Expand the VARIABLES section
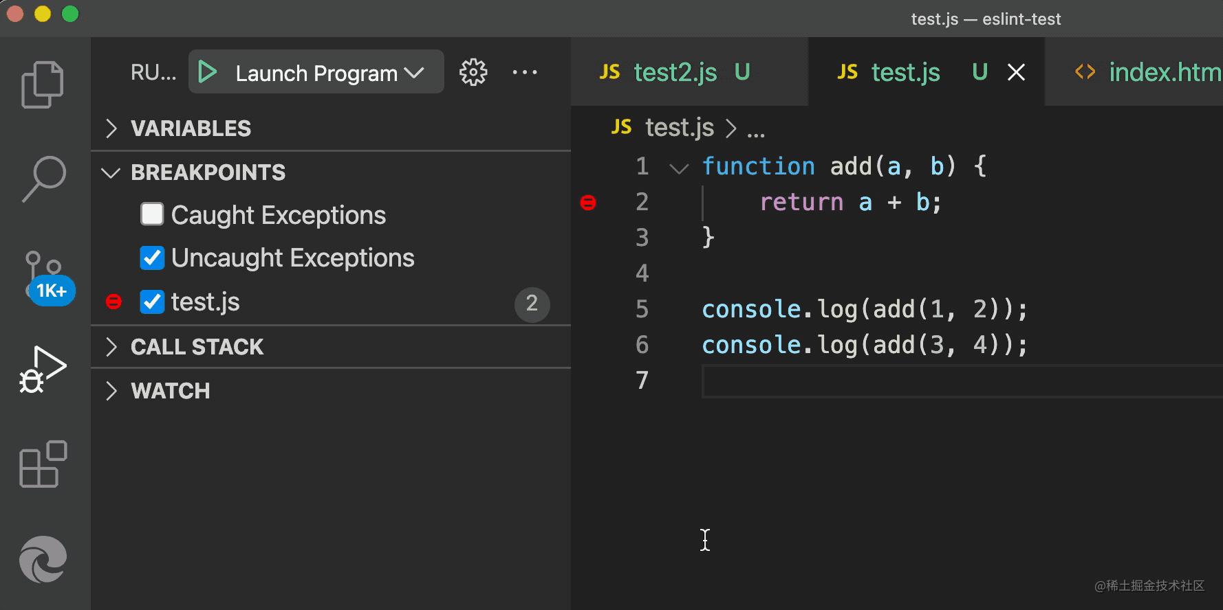 click(x=191, y=128)
